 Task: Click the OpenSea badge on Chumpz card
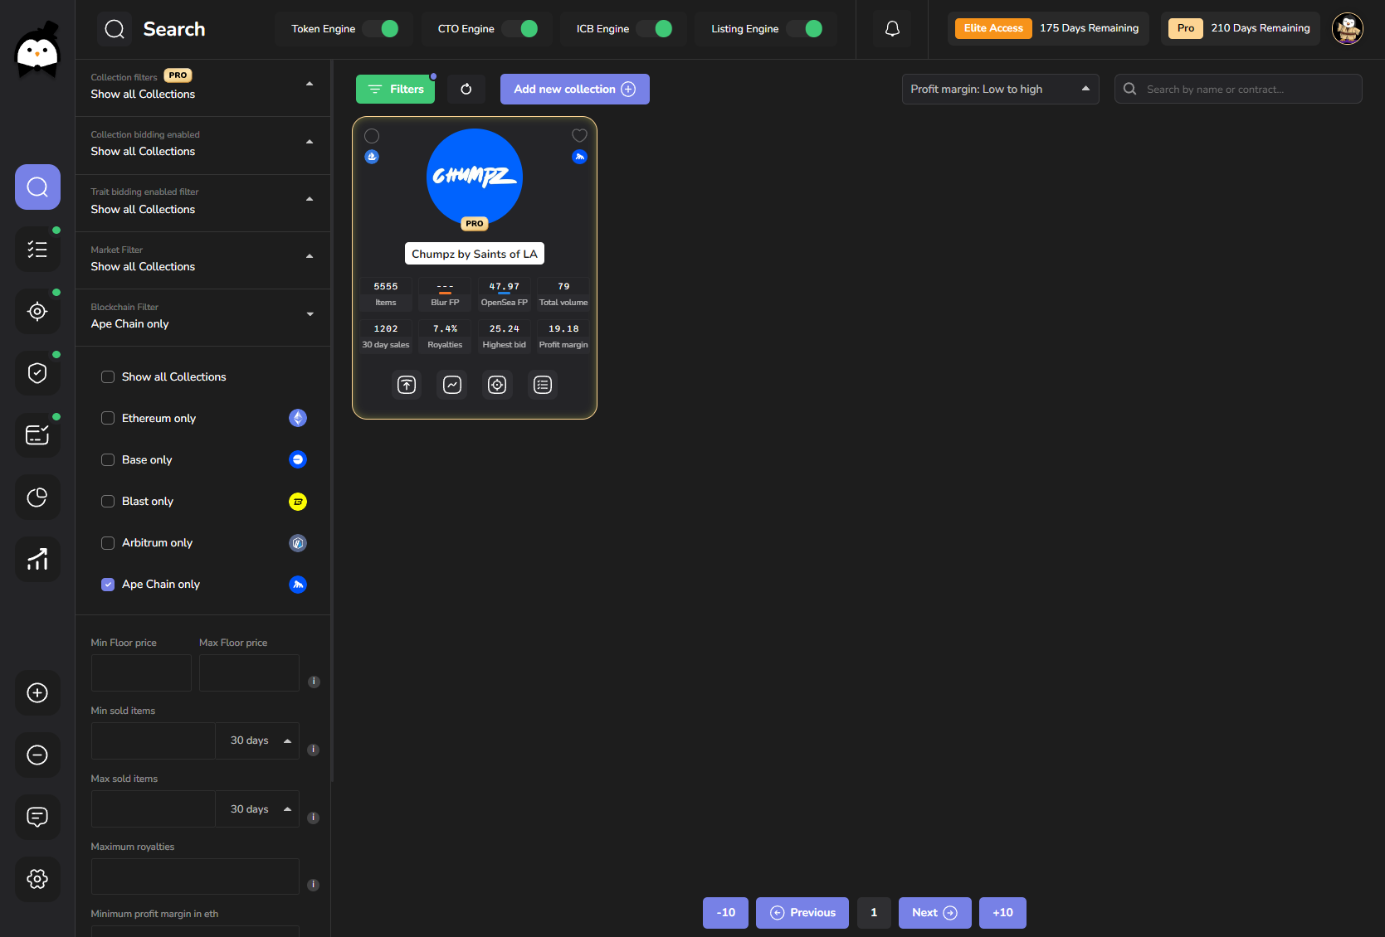[x=372, y=157]
